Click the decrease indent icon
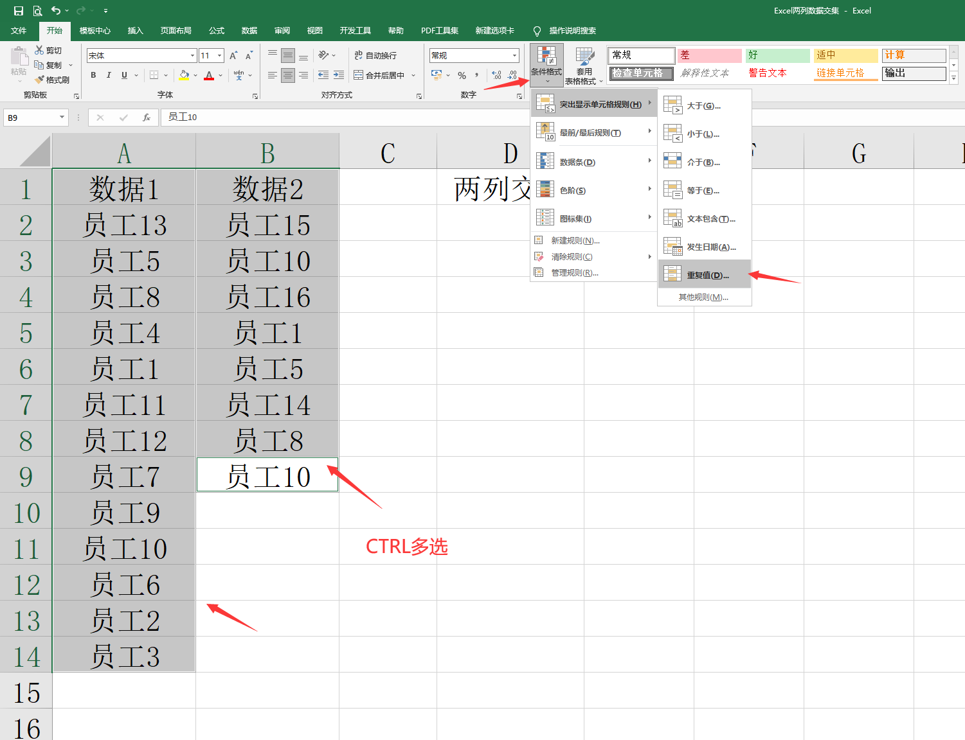The height and width of the screenshot is (740, 965). point(323,75)
